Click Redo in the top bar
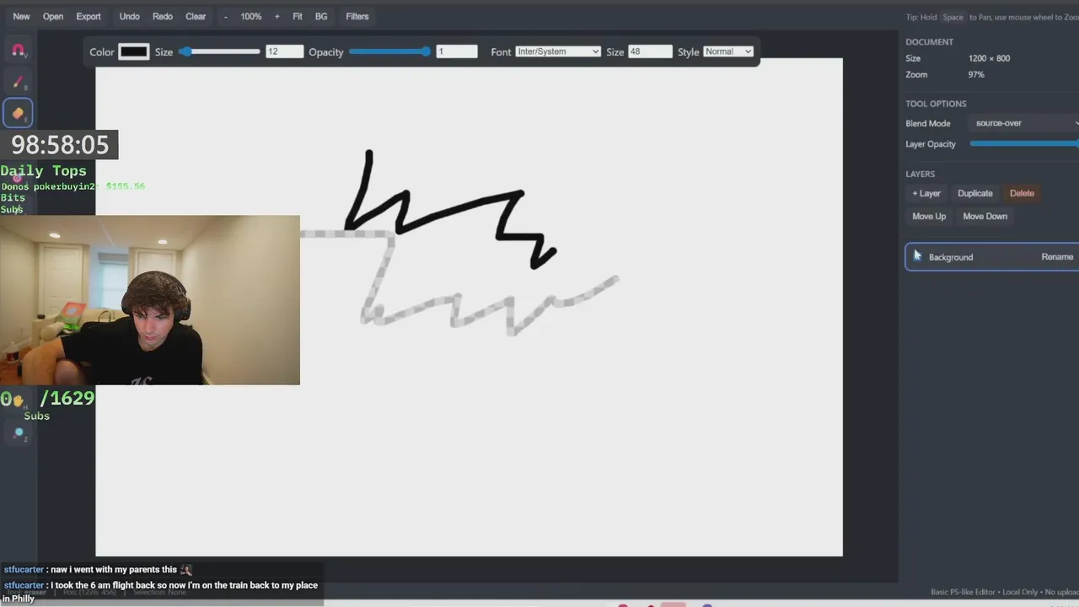 [x=163, y=16]
